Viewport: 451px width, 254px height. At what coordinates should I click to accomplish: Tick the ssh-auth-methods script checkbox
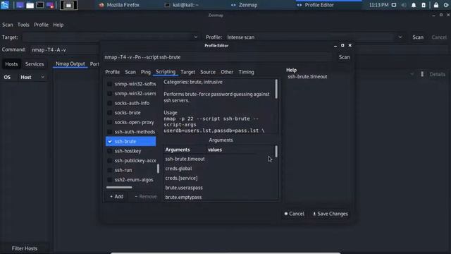pyautogui.click(x=110, y=132)
